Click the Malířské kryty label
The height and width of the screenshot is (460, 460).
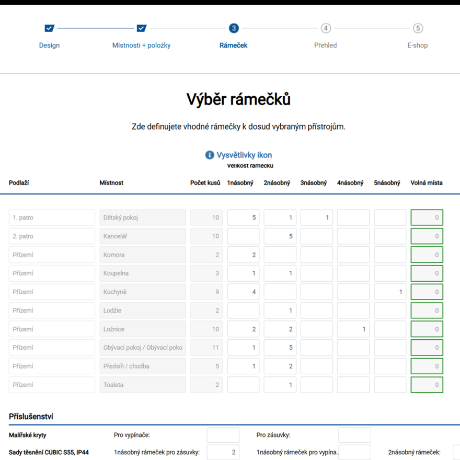[x=28, y=435]
